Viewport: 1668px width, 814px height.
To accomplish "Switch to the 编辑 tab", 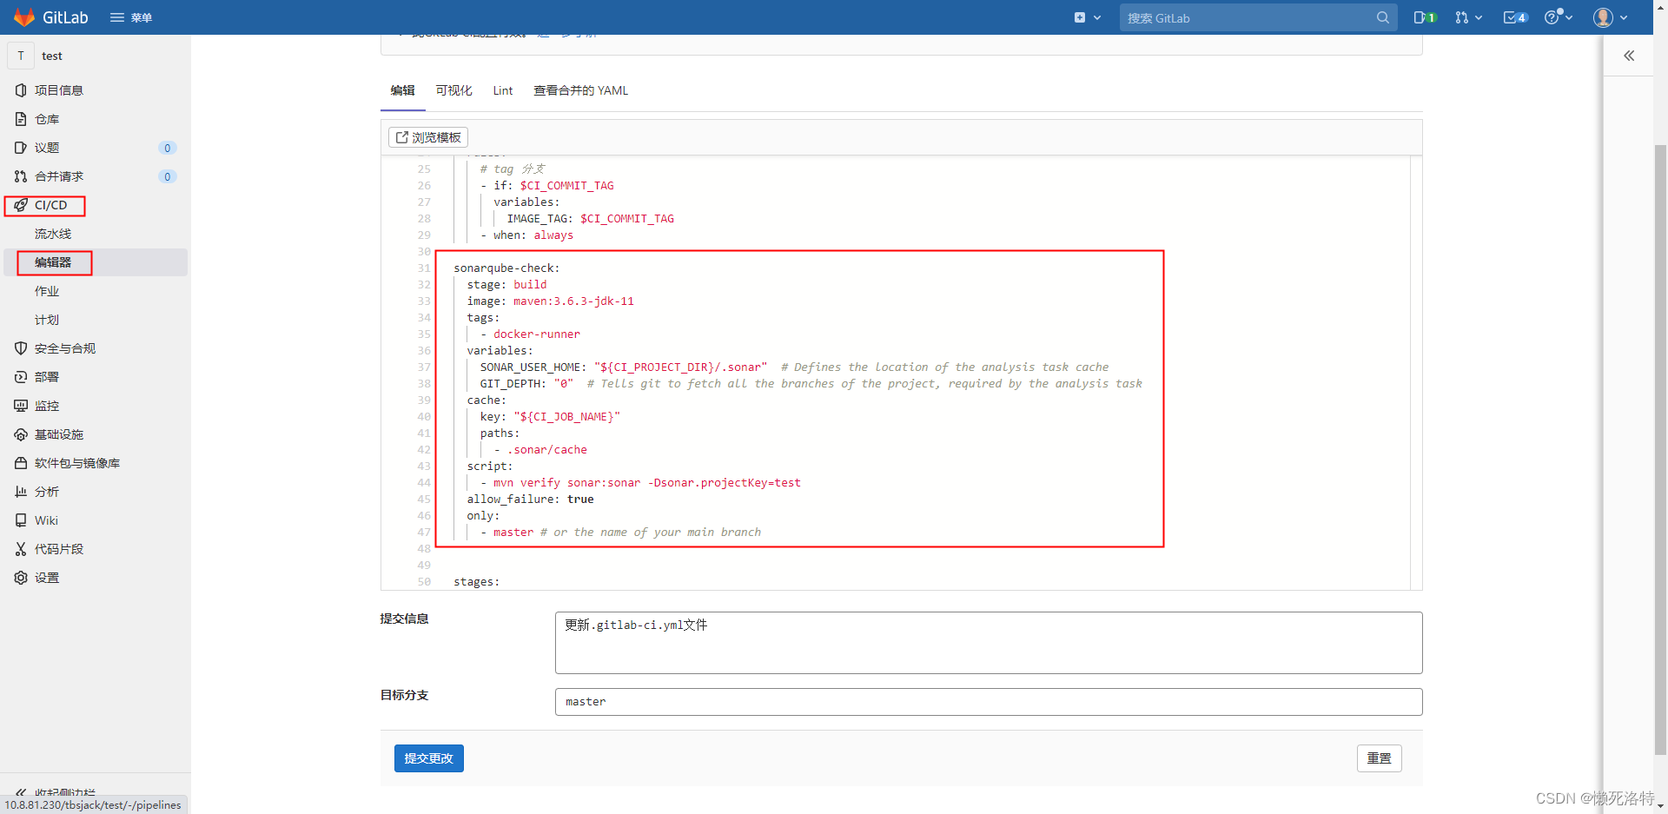I will click(x=402, y=90).
